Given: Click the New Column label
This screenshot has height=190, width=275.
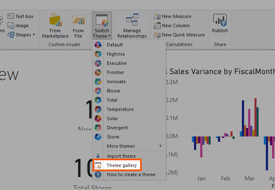Looking at the screenshot, I should [176, 26].
